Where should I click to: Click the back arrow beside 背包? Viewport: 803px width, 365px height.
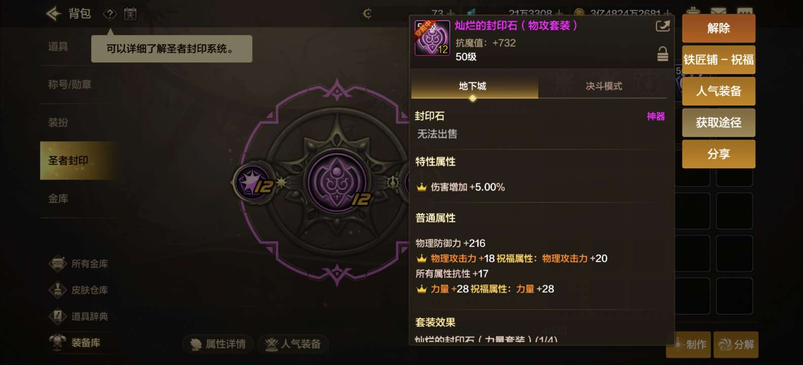(53, 14)
